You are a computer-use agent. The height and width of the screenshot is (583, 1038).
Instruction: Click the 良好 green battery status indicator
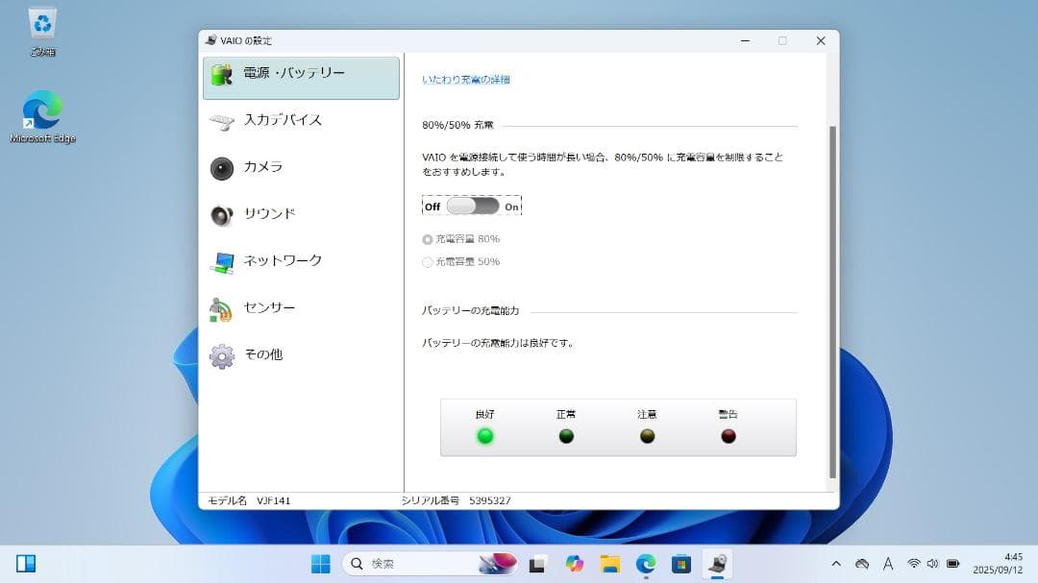(485, 434)
